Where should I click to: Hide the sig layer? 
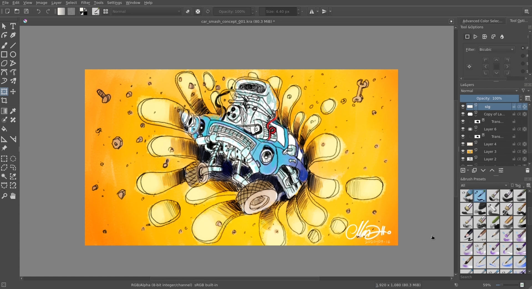463,107
